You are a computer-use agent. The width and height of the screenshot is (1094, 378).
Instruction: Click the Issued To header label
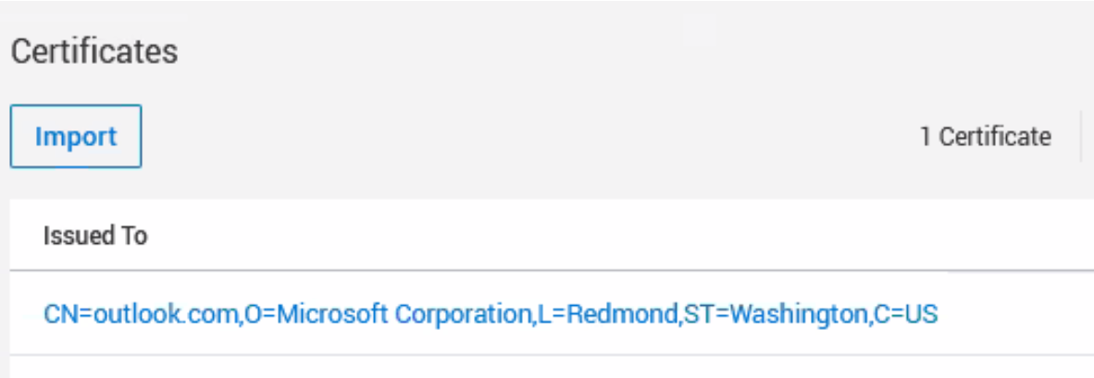(x=95, y=236)
